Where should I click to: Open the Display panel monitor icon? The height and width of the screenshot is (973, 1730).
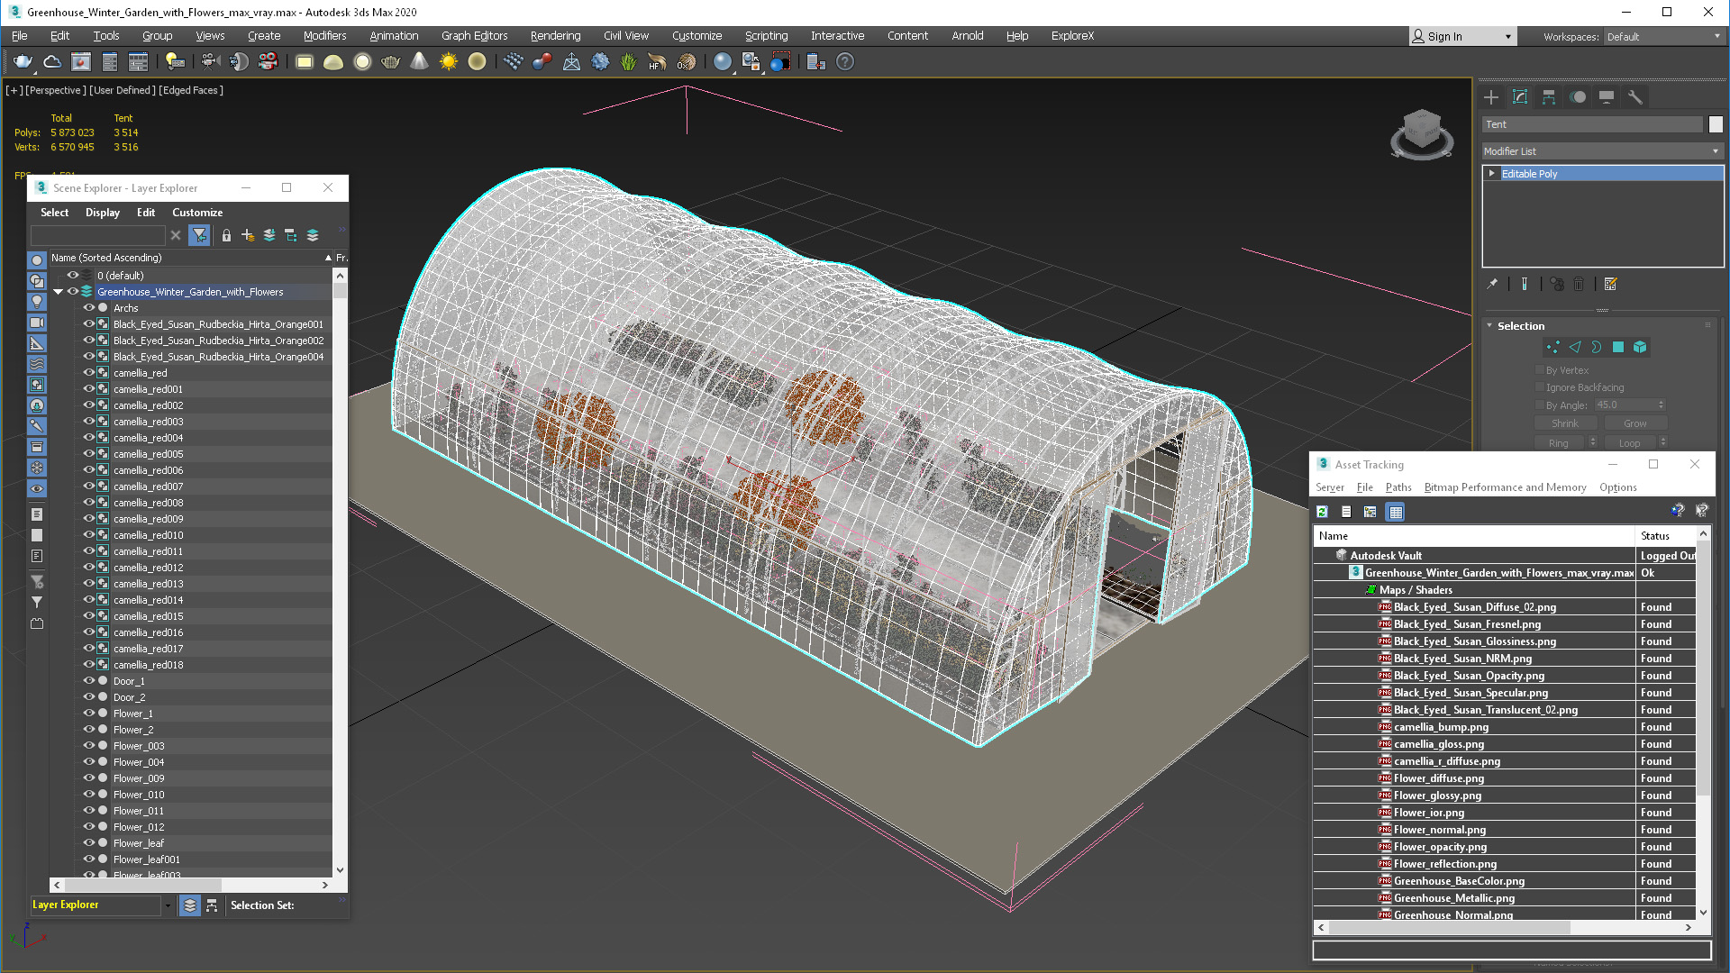coord(1607,97)
